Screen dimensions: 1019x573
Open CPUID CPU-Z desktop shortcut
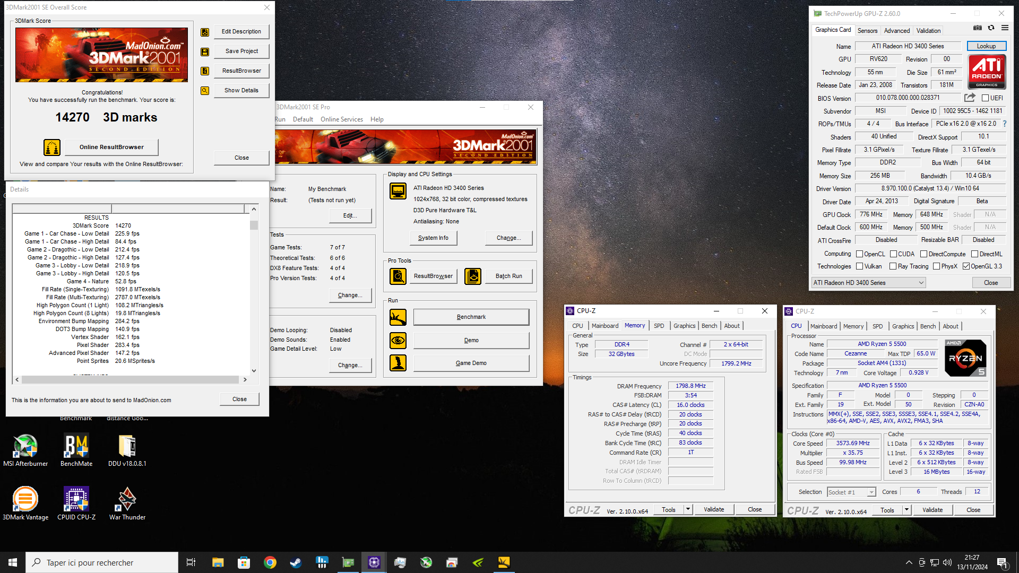pos(76,504)
